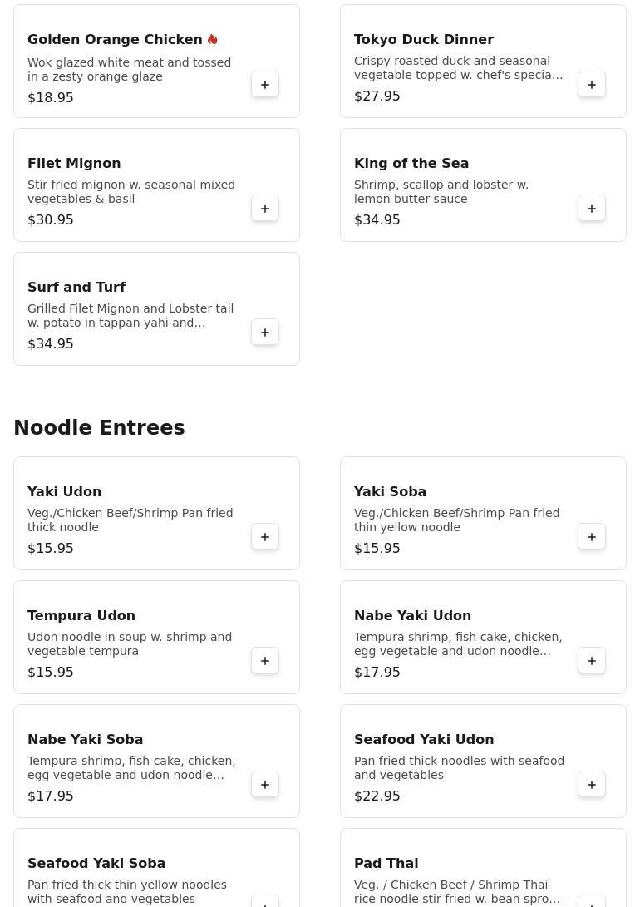Select the Surf and Turf title

pyautogui.click(x=76, y=288)
